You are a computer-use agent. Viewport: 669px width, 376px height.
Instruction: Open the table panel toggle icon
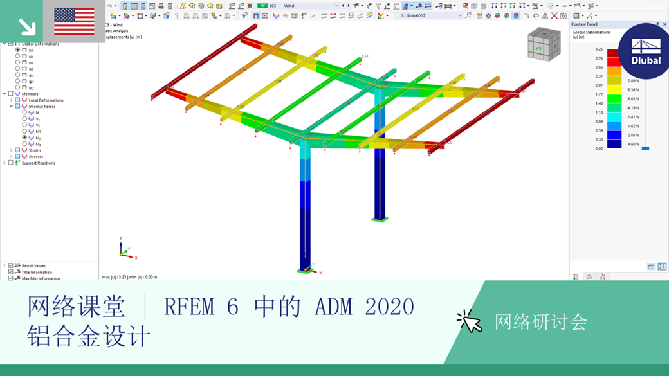(x=134, y=6)
